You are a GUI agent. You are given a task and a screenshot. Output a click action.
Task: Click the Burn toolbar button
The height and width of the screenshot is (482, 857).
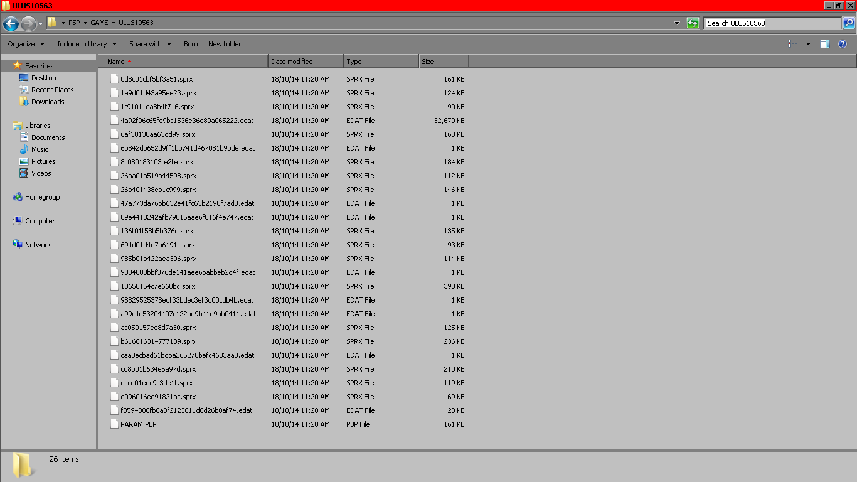coord(191,44)
